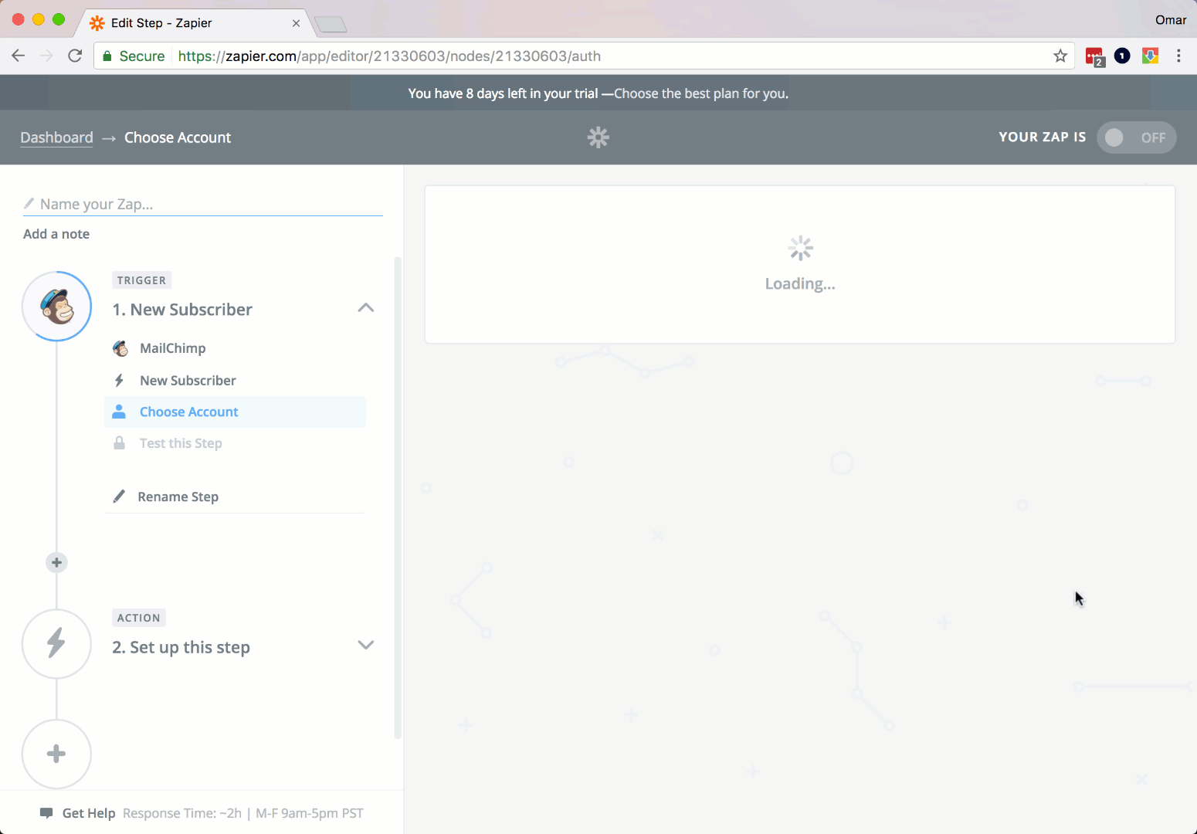This screenshot has width=1197, height=834.
Task: Click Get Help at the bottom
Action: pyautogui.click(x=89, y=813)
